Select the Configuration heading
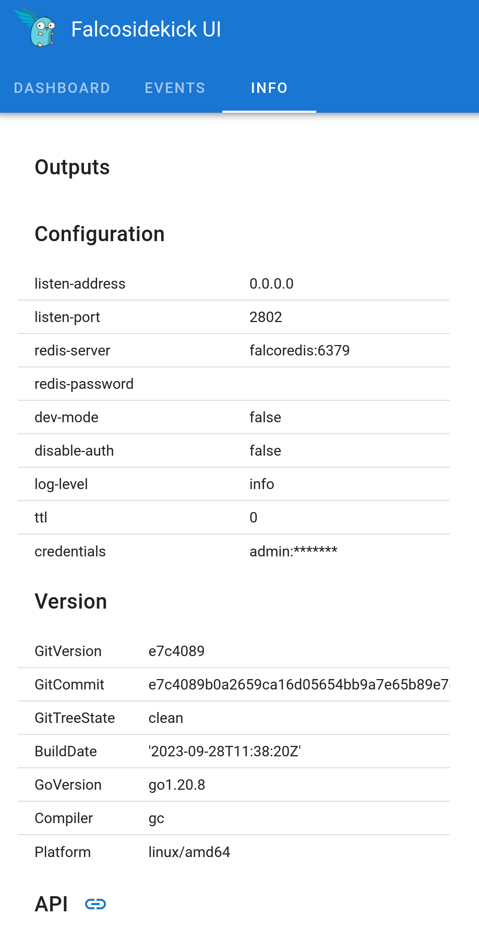Viewport: 479px width, 927px height. coord(100,234)
